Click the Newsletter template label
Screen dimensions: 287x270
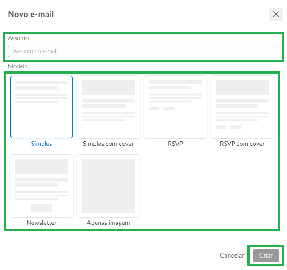point(42,223)
